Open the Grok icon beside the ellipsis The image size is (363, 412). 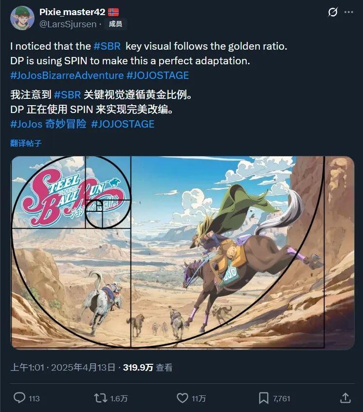click(x=333, y=12)
